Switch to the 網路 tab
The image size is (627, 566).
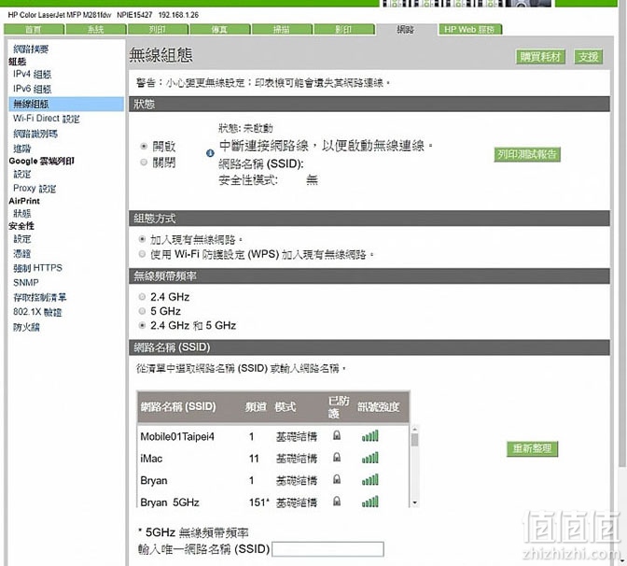(x=406, y=29)
